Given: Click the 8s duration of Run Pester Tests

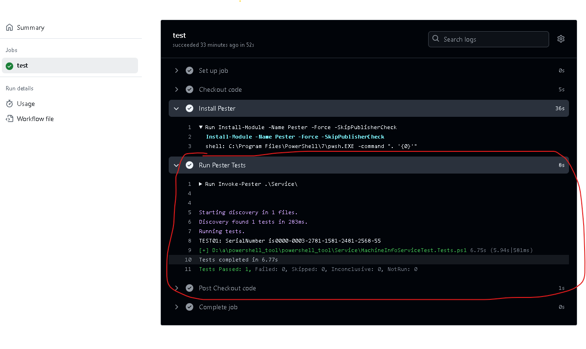Looking at the screenshot, I should (561, 165).
